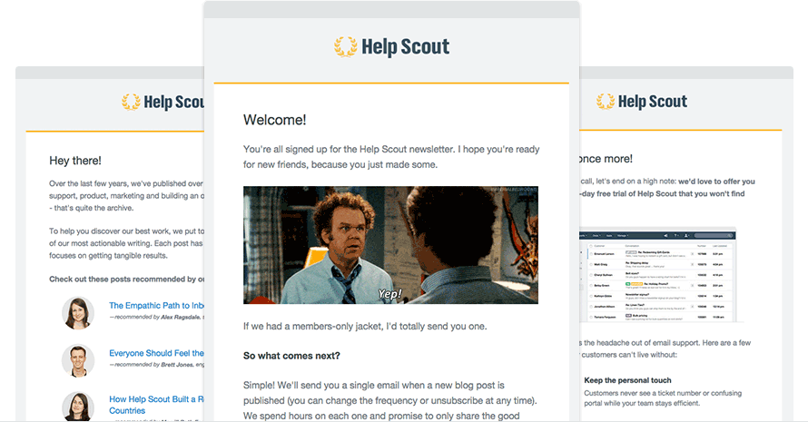Click the avatar beside 'The Empathic Path' post
The height and width of the screenshot is (422, 808).
tap(78, 313)
